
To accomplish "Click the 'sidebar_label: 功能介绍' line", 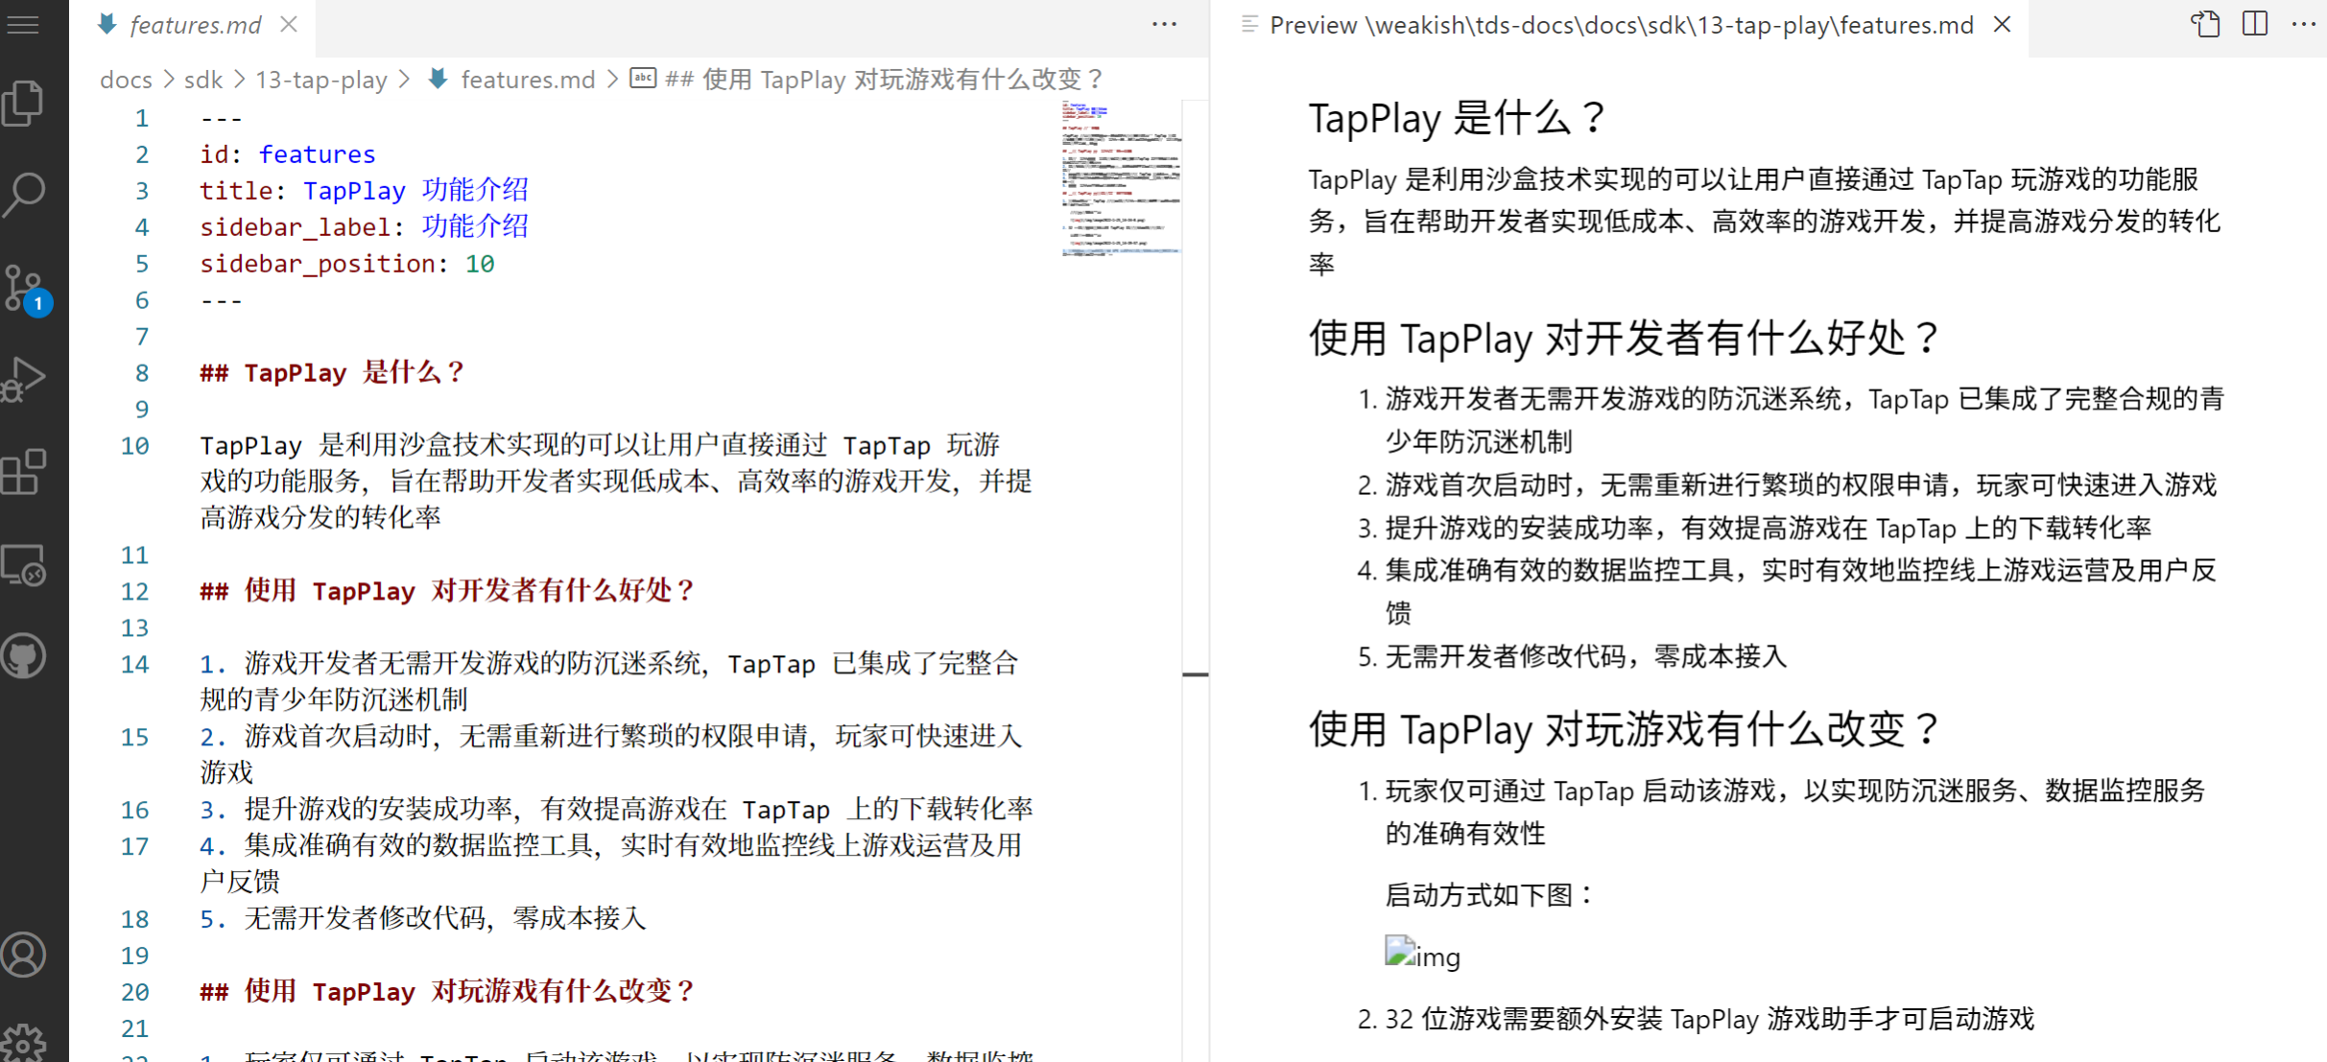I will click(364, 227).
